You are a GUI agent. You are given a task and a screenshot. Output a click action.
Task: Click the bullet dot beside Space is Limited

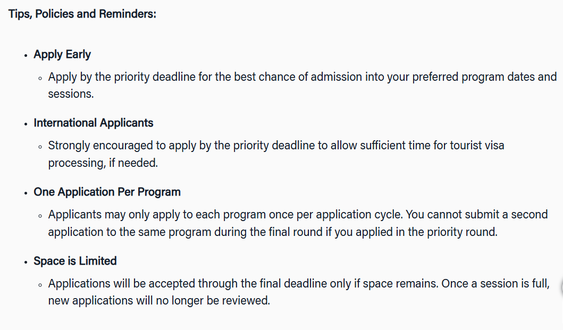[x=26, y=262]
